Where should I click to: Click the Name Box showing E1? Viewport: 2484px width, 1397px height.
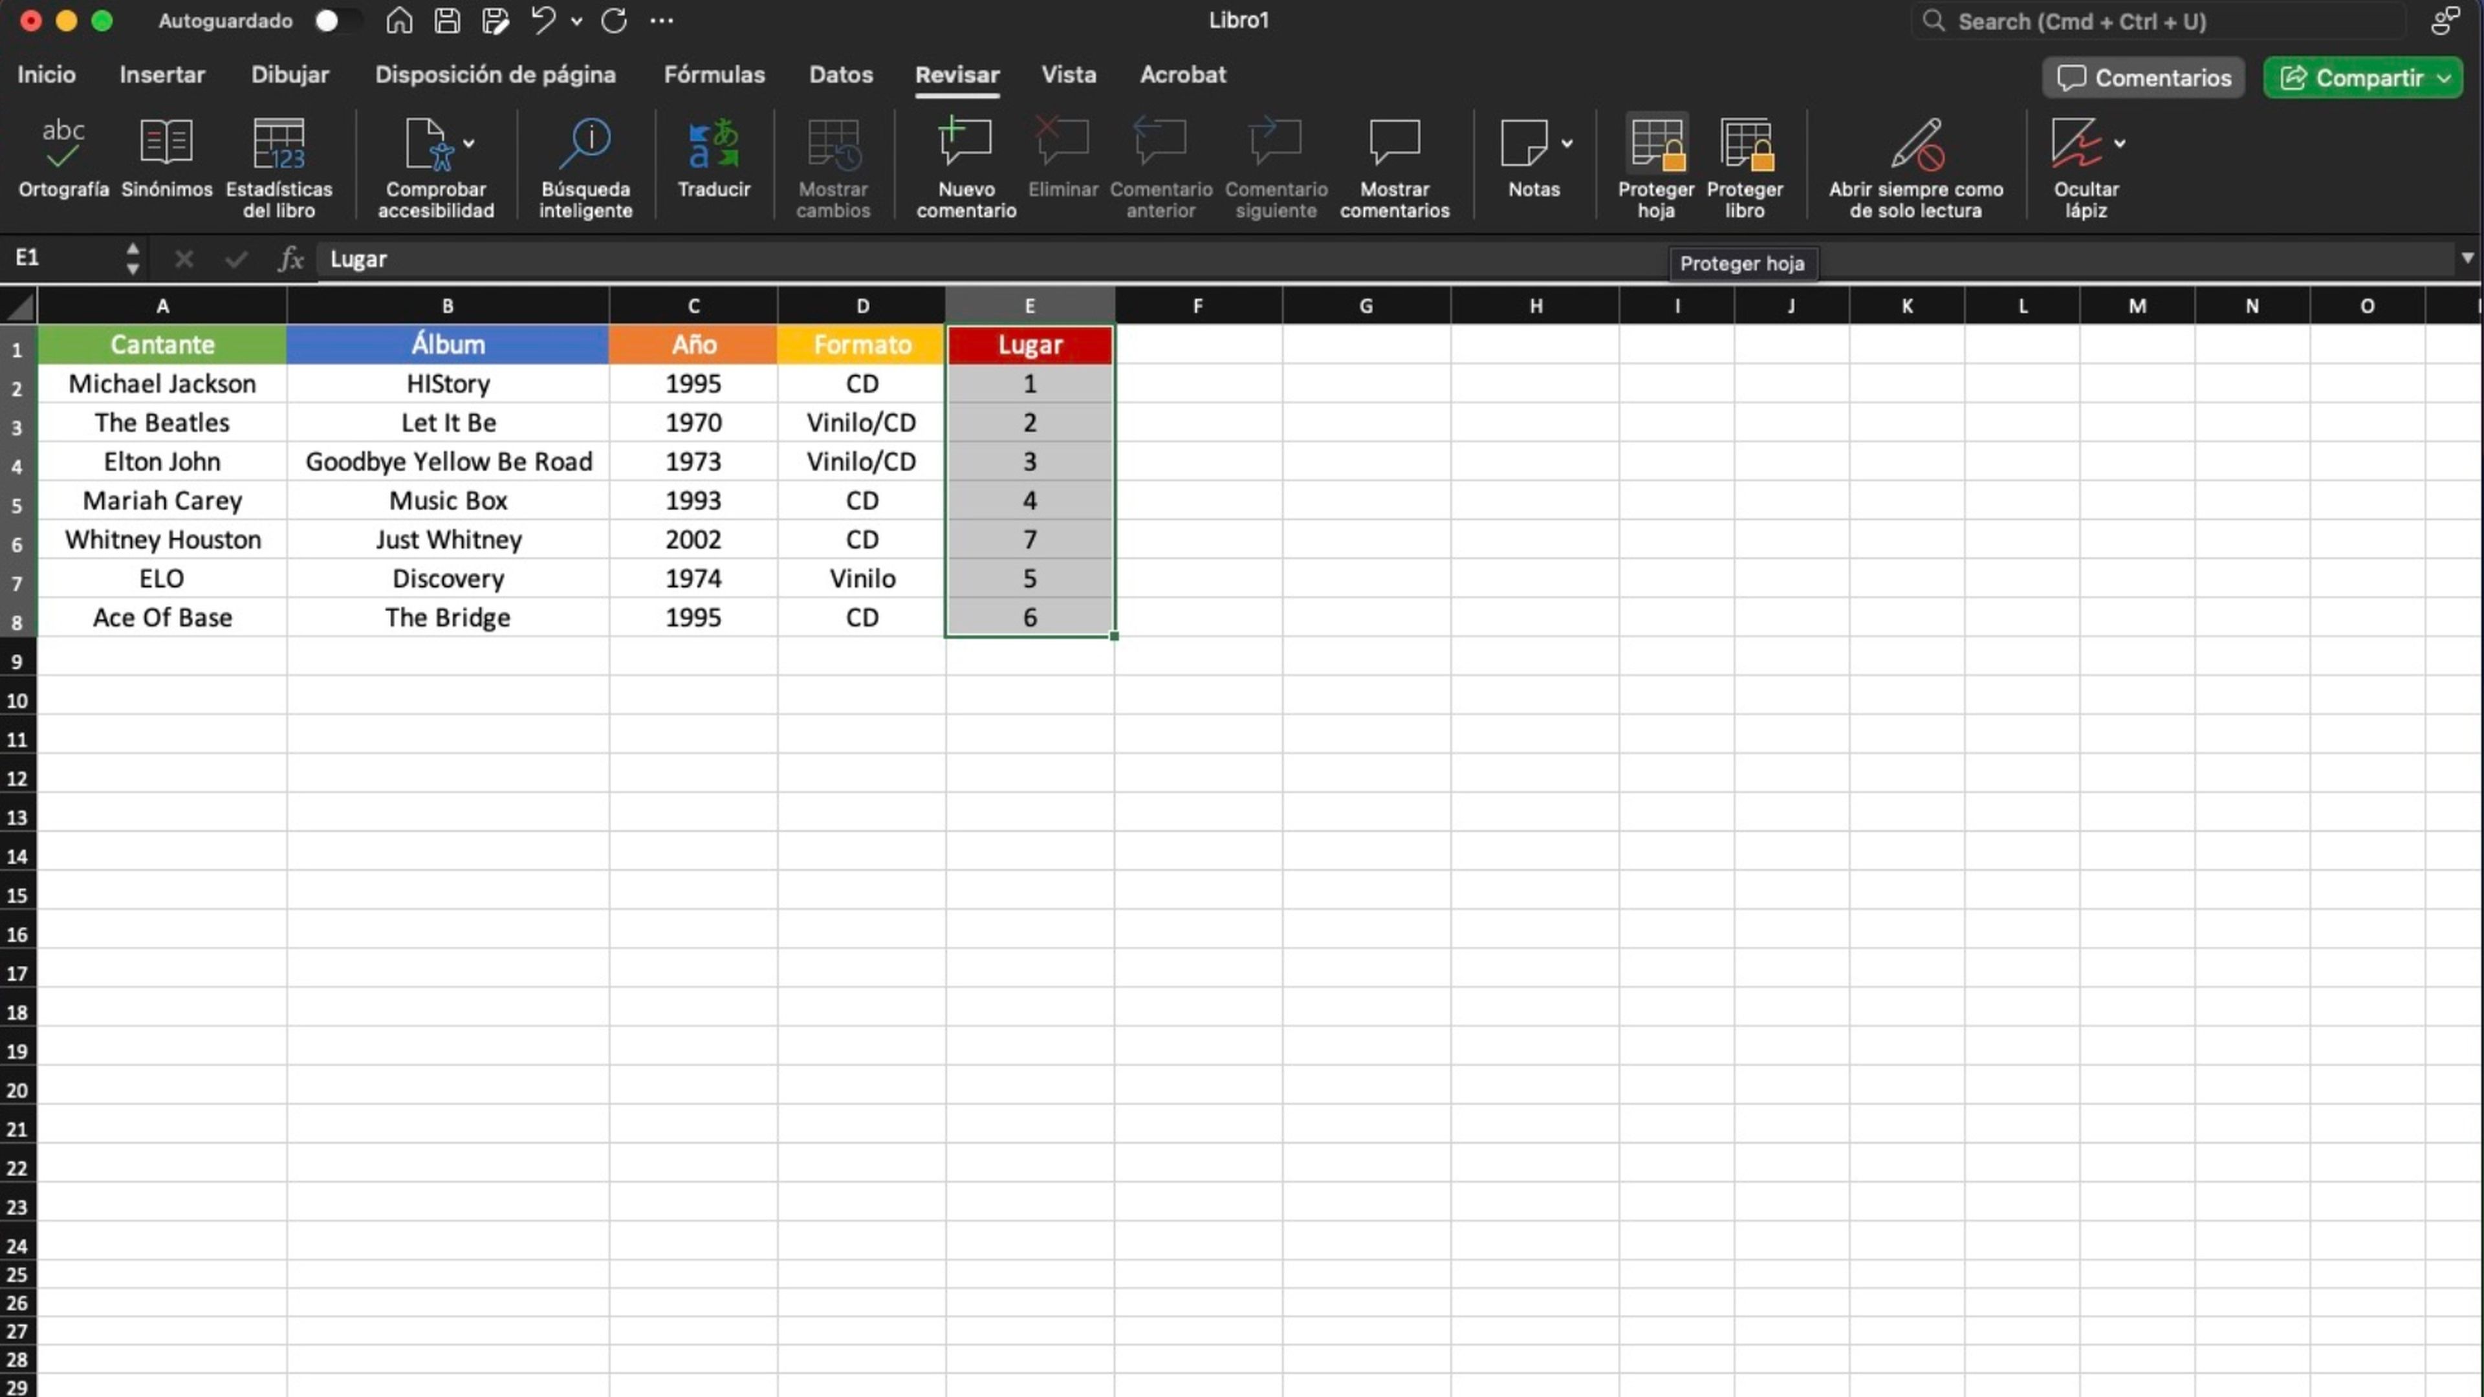coord(63,259)
